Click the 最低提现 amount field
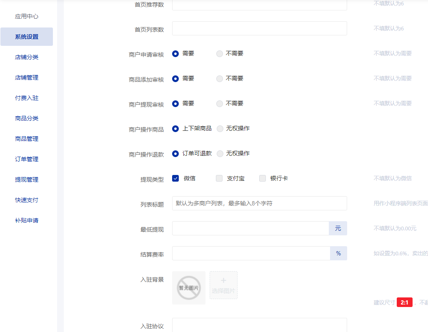Screen dimensions: 428x332 (250, 228)
